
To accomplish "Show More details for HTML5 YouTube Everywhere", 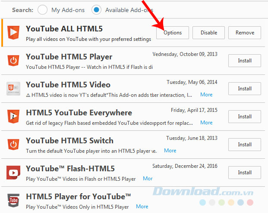I will 206,123.
